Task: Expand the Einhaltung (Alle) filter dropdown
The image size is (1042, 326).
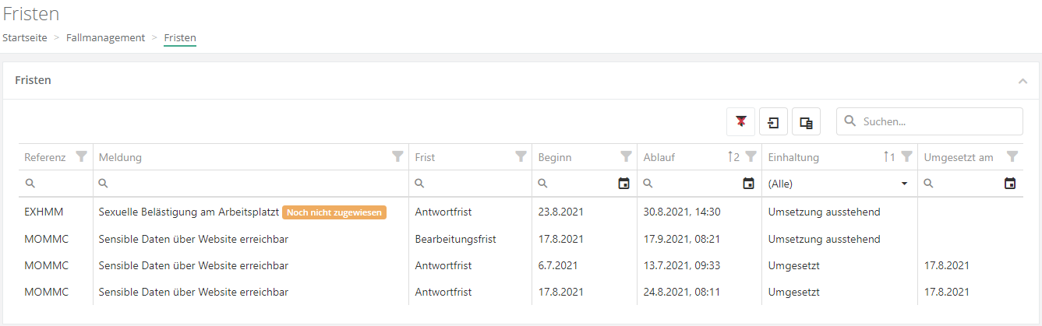Action: (x=904, y=184)
